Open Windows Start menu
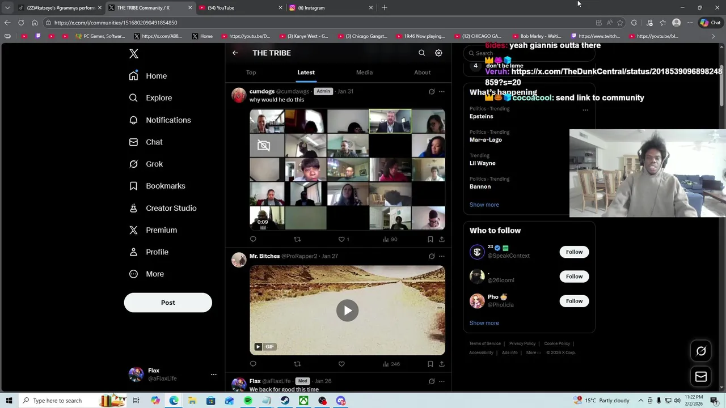 (x=9, y=401)
